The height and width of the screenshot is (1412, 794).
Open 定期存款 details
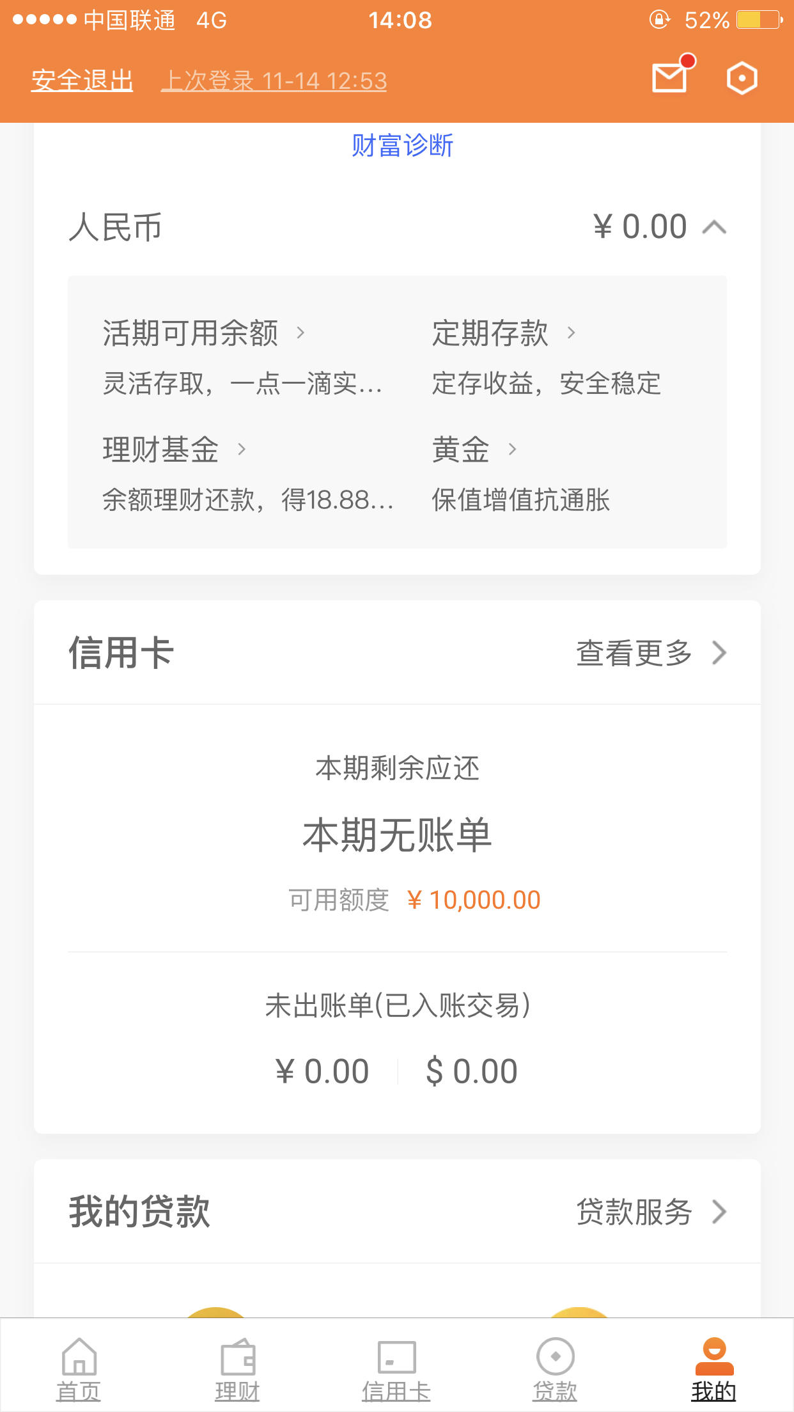click(x=504, y=333)
